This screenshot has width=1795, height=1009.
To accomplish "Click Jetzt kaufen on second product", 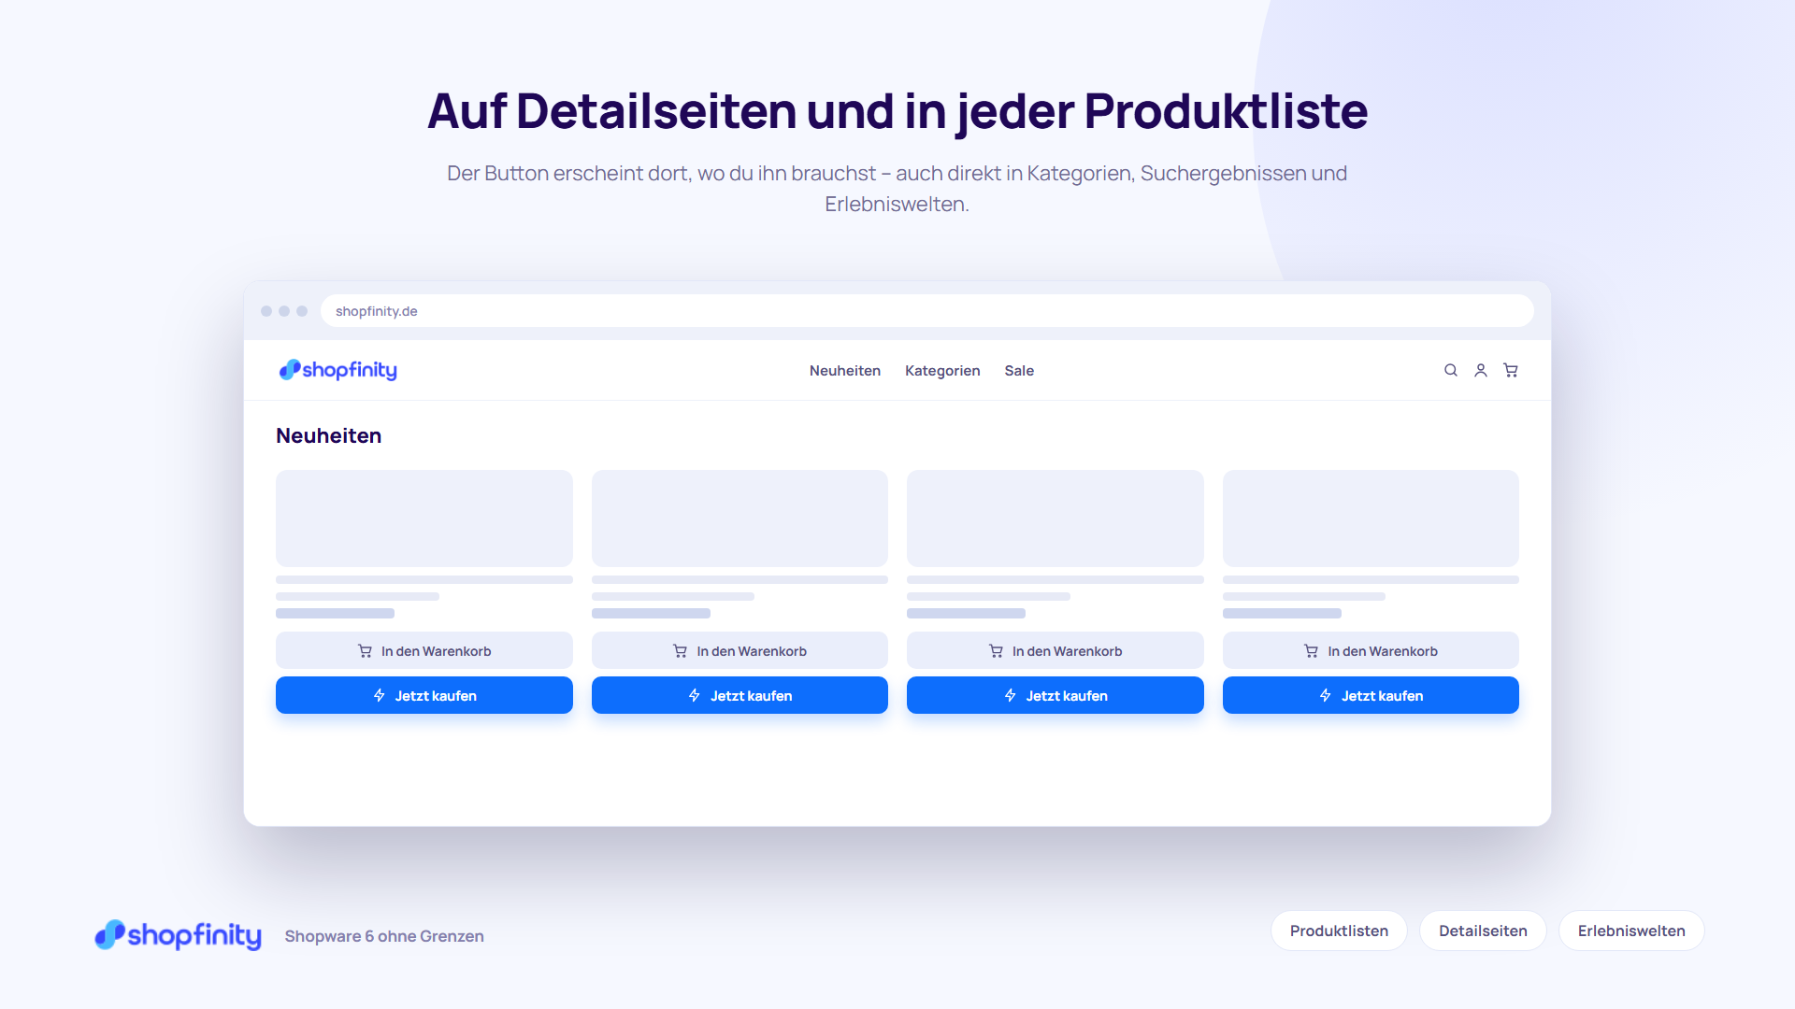I will (x=740, y=695).
